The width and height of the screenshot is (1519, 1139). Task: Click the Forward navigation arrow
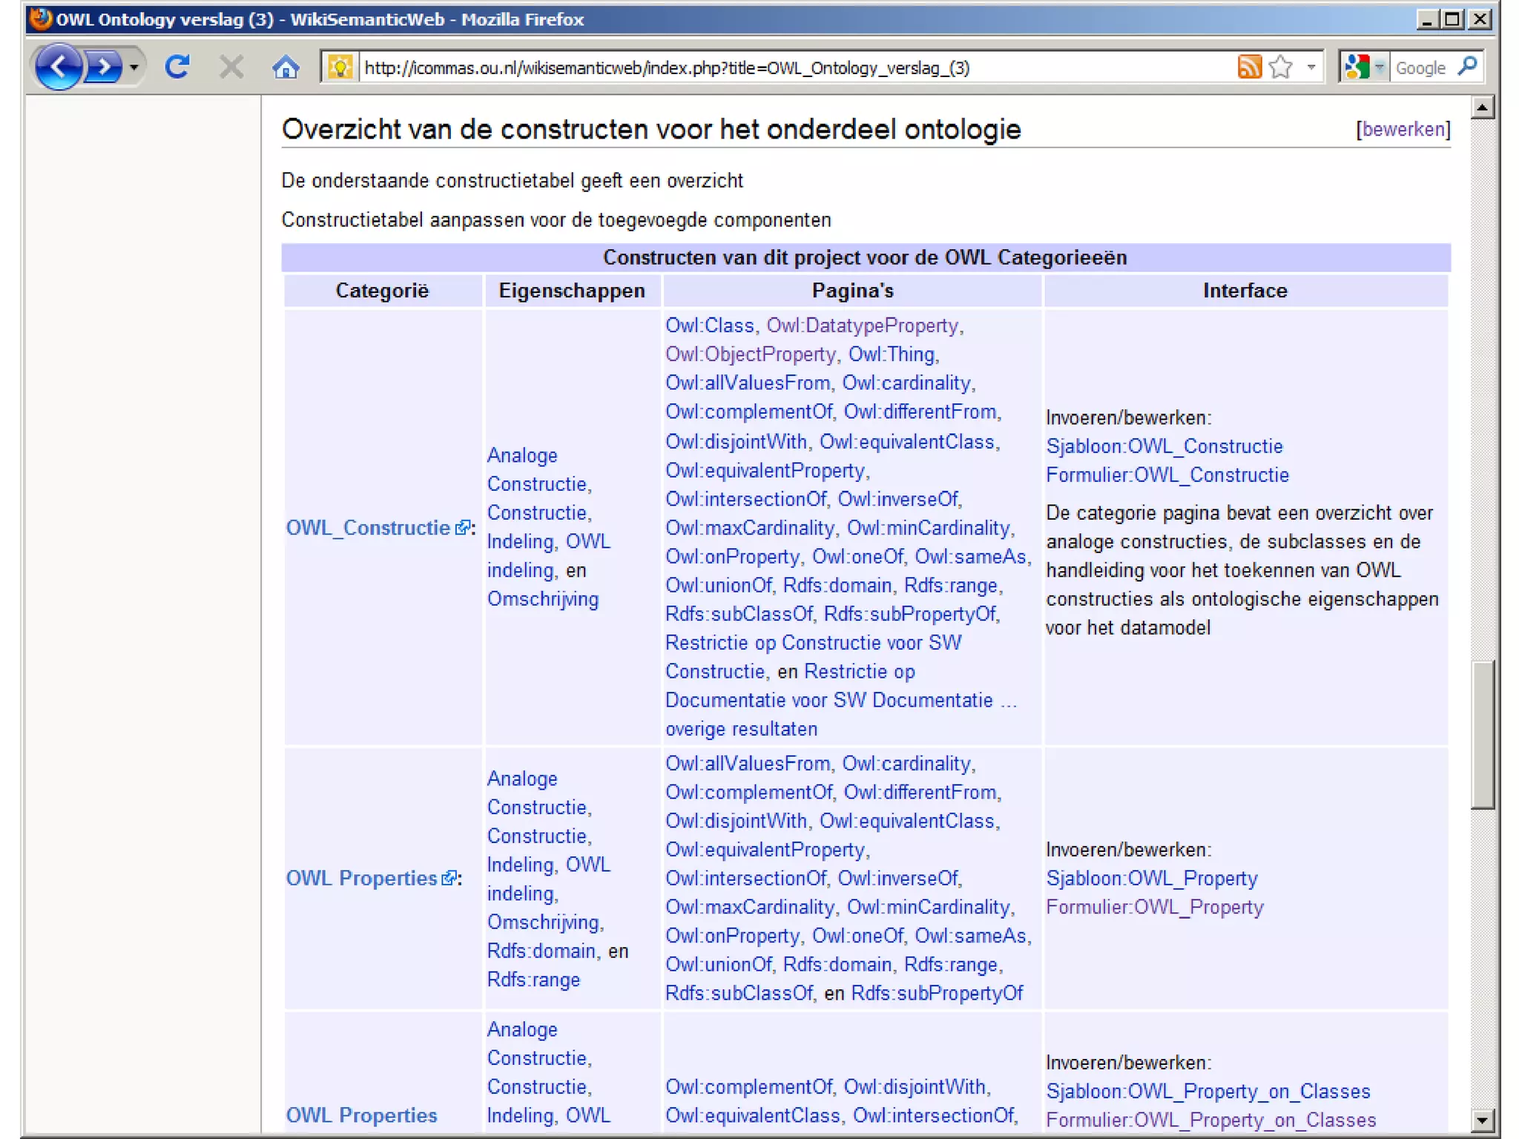coord(105,67)
